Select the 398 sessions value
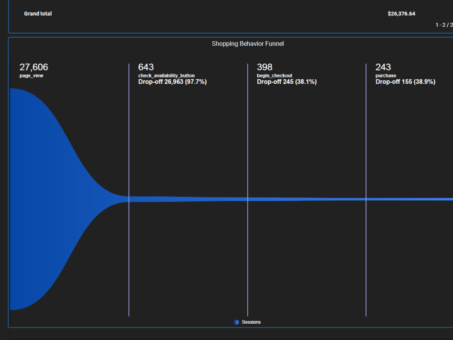 click(x=265, y=67)
